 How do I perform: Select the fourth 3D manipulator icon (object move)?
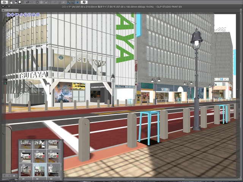[21, 15]
